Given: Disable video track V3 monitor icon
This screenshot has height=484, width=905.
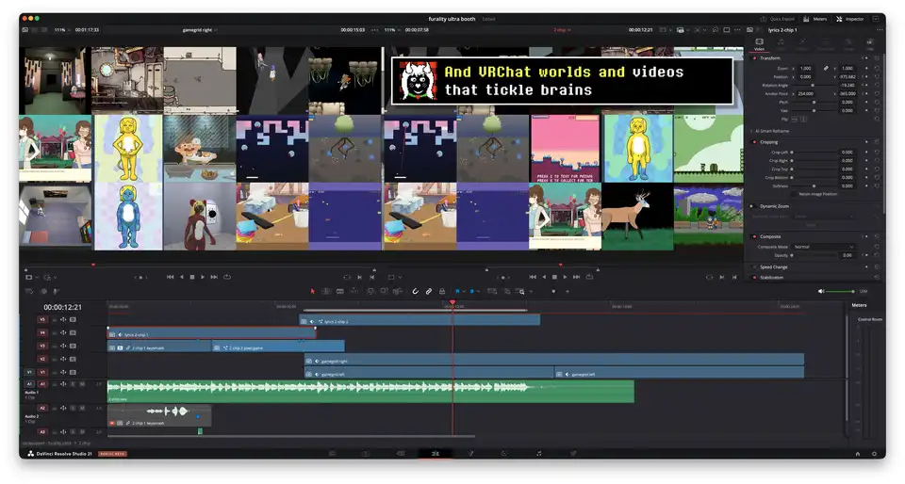Looking at the screenshot, I should (73, 347).
